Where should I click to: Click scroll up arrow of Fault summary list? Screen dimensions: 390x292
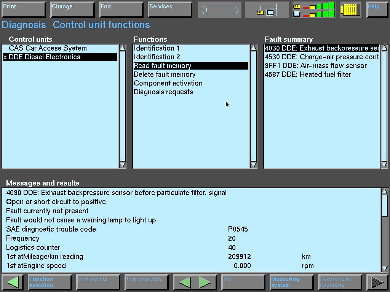(384, 48)
